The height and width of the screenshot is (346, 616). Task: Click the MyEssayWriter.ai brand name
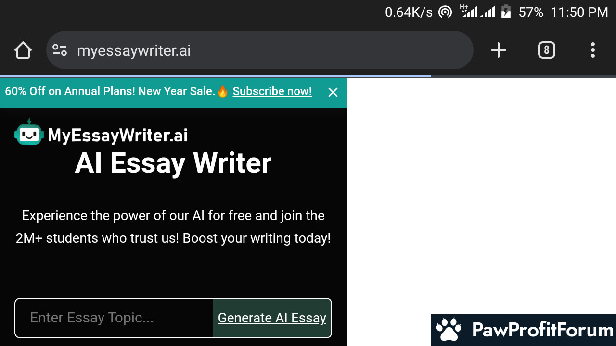118,136
